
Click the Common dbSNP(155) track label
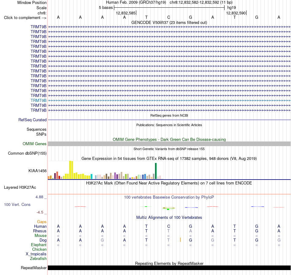point(27,153)
